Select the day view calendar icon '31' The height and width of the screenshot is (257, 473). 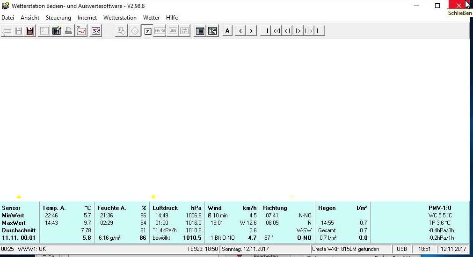pyautogui.click(x=147, y=31)
